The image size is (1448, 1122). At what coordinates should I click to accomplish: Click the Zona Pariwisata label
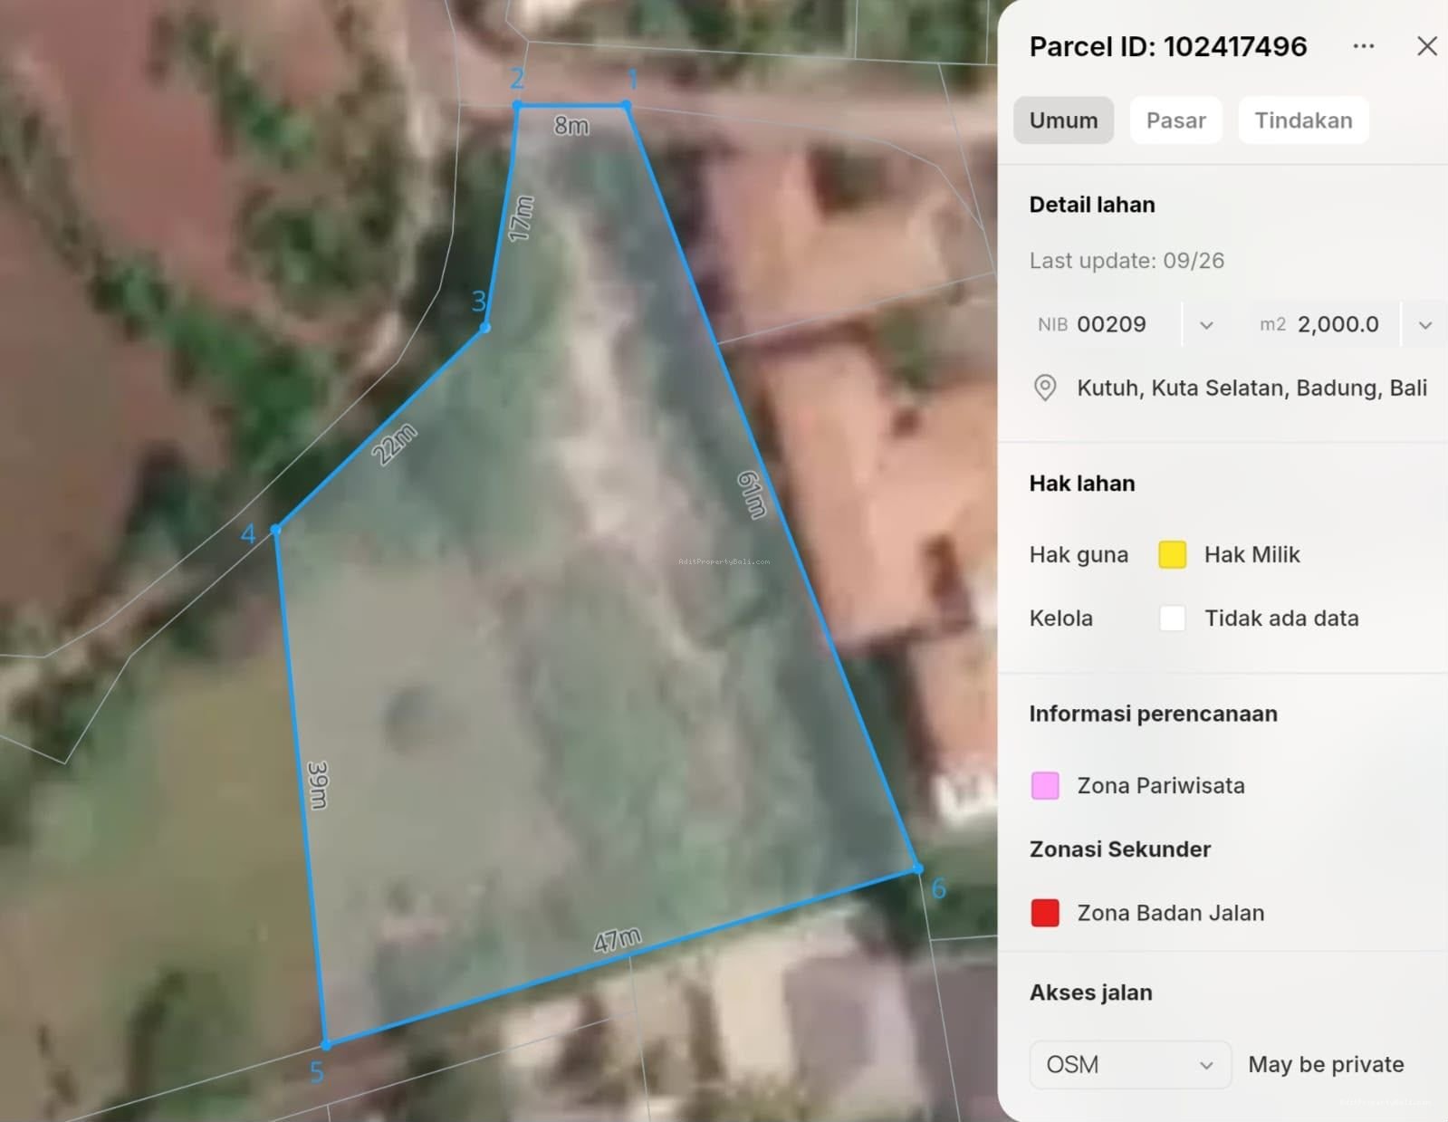coord(1161,785)
